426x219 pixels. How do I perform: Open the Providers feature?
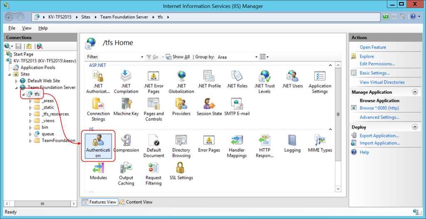[x=181, y=107]
